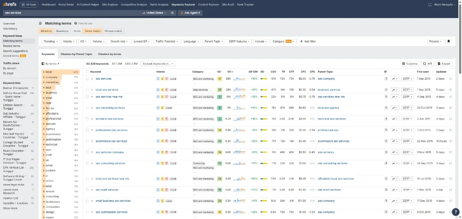Open Ask Agent A assistant
462x219 pixels.
(x=190, y=13)
